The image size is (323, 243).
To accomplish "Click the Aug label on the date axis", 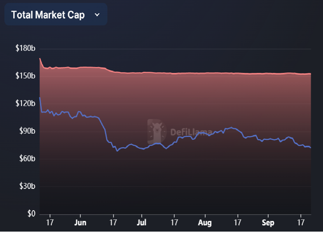I will 204,223.
